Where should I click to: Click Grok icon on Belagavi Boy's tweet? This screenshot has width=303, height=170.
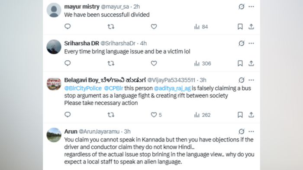click(242, 80)
